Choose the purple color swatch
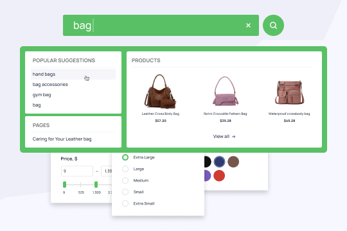Image resolution: width=347 pixels, height=231 pixels. 208,176
